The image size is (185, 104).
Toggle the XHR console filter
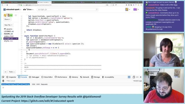point(38,84)
